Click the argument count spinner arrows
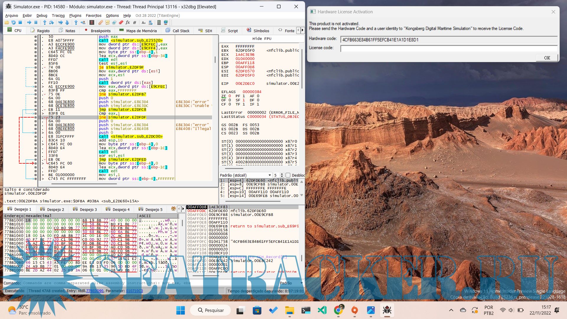 coord(282,175)
